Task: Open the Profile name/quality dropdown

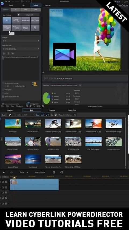Action: [21, 49]
